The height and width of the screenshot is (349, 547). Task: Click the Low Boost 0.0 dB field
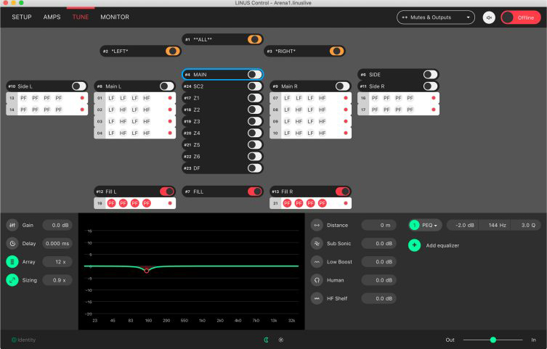(379, 262)
